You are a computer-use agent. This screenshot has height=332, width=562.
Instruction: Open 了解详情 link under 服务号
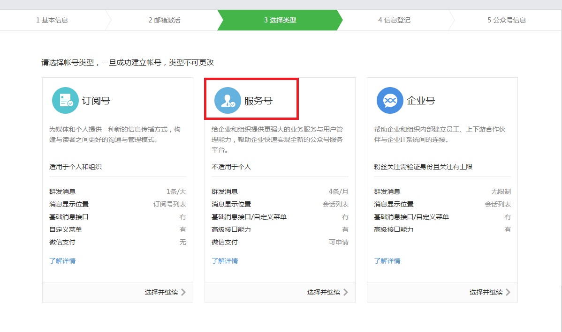pyautogui.click(x=225, y=261)
